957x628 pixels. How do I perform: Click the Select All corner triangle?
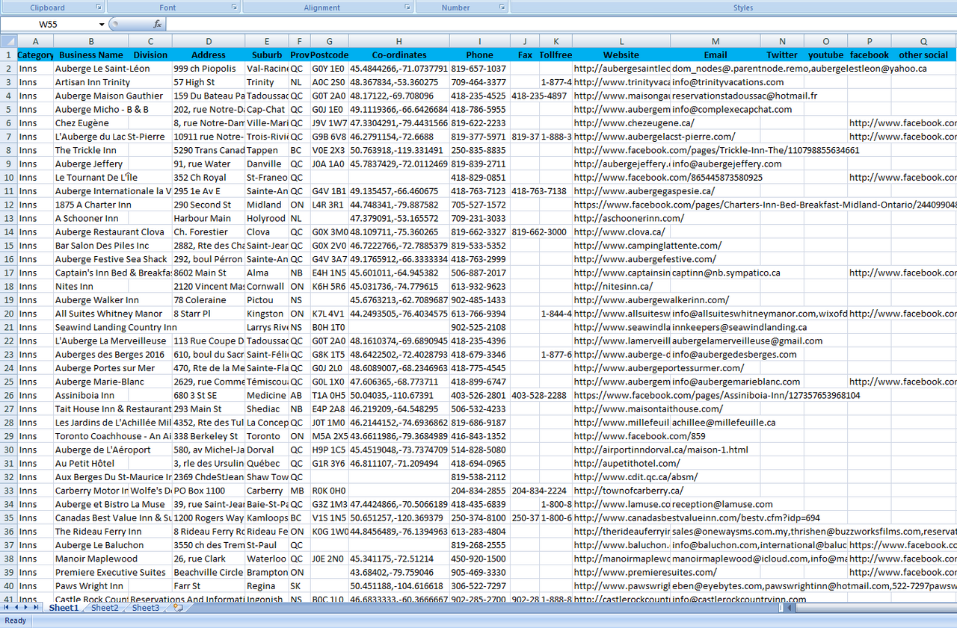point(8,41)
